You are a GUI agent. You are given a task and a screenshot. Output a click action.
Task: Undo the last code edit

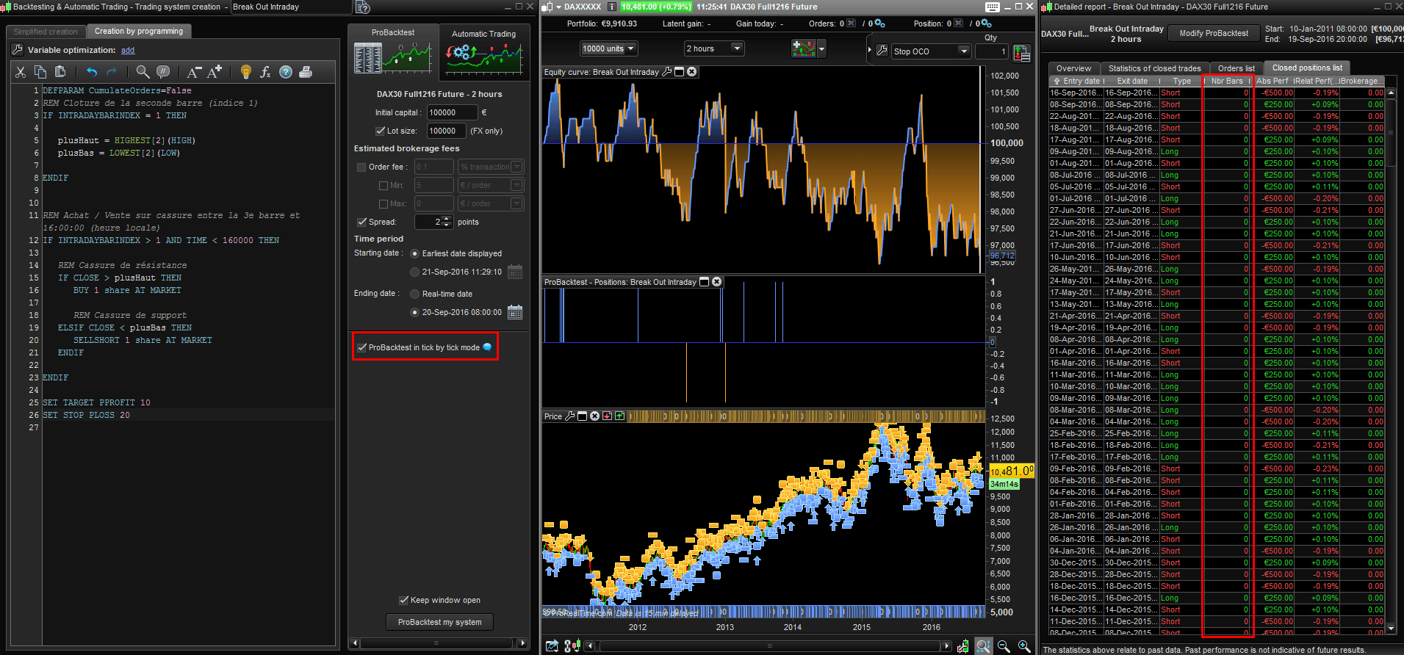coord(92,72)
